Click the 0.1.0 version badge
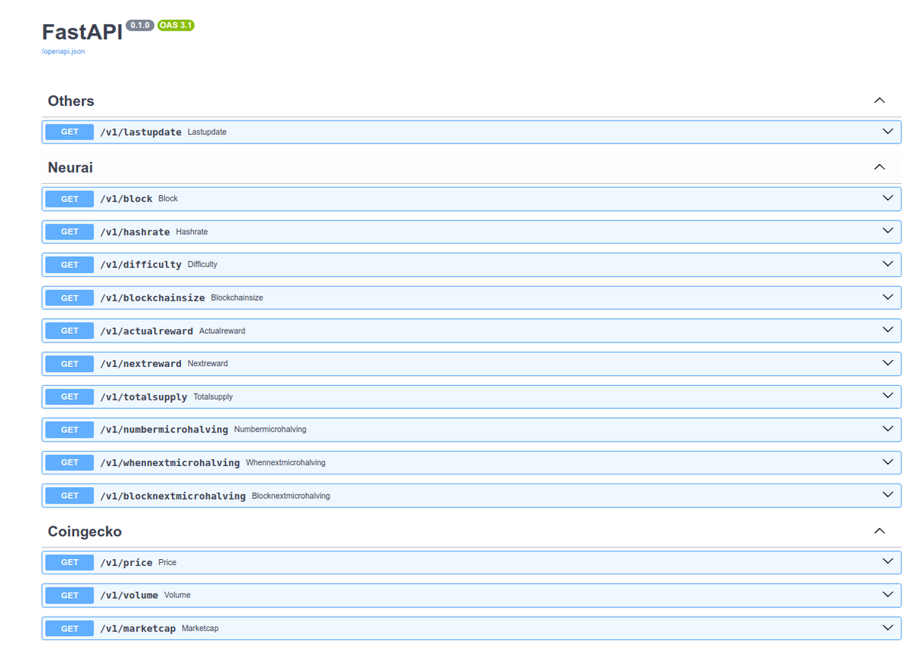This screenshot has height=656, width=916. (x=140, y=25)
